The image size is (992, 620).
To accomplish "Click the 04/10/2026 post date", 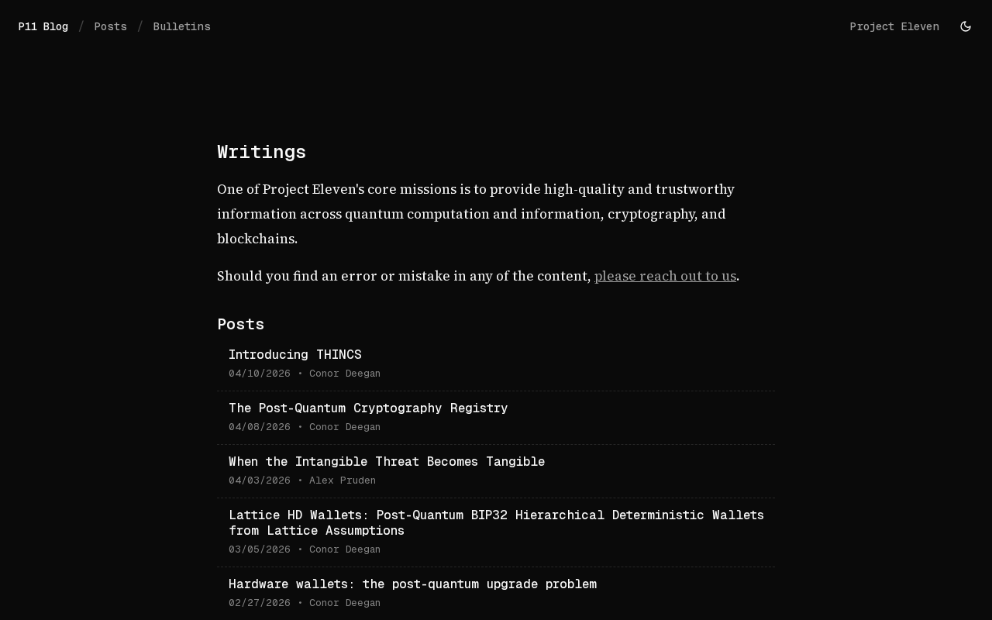I will [260, 374].
